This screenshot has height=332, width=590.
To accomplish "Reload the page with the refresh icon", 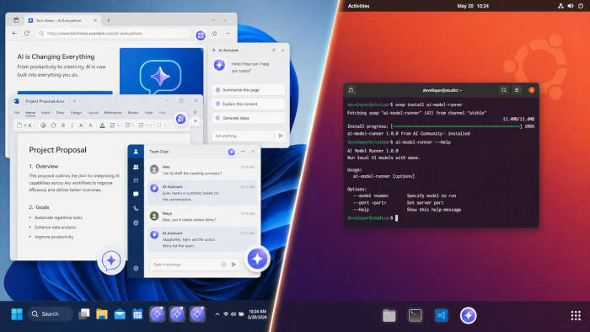I will 27,33.
